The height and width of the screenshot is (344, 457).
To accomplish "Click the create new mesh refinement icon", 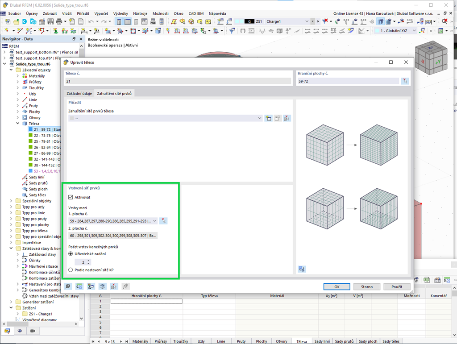I will pos(268,118).
